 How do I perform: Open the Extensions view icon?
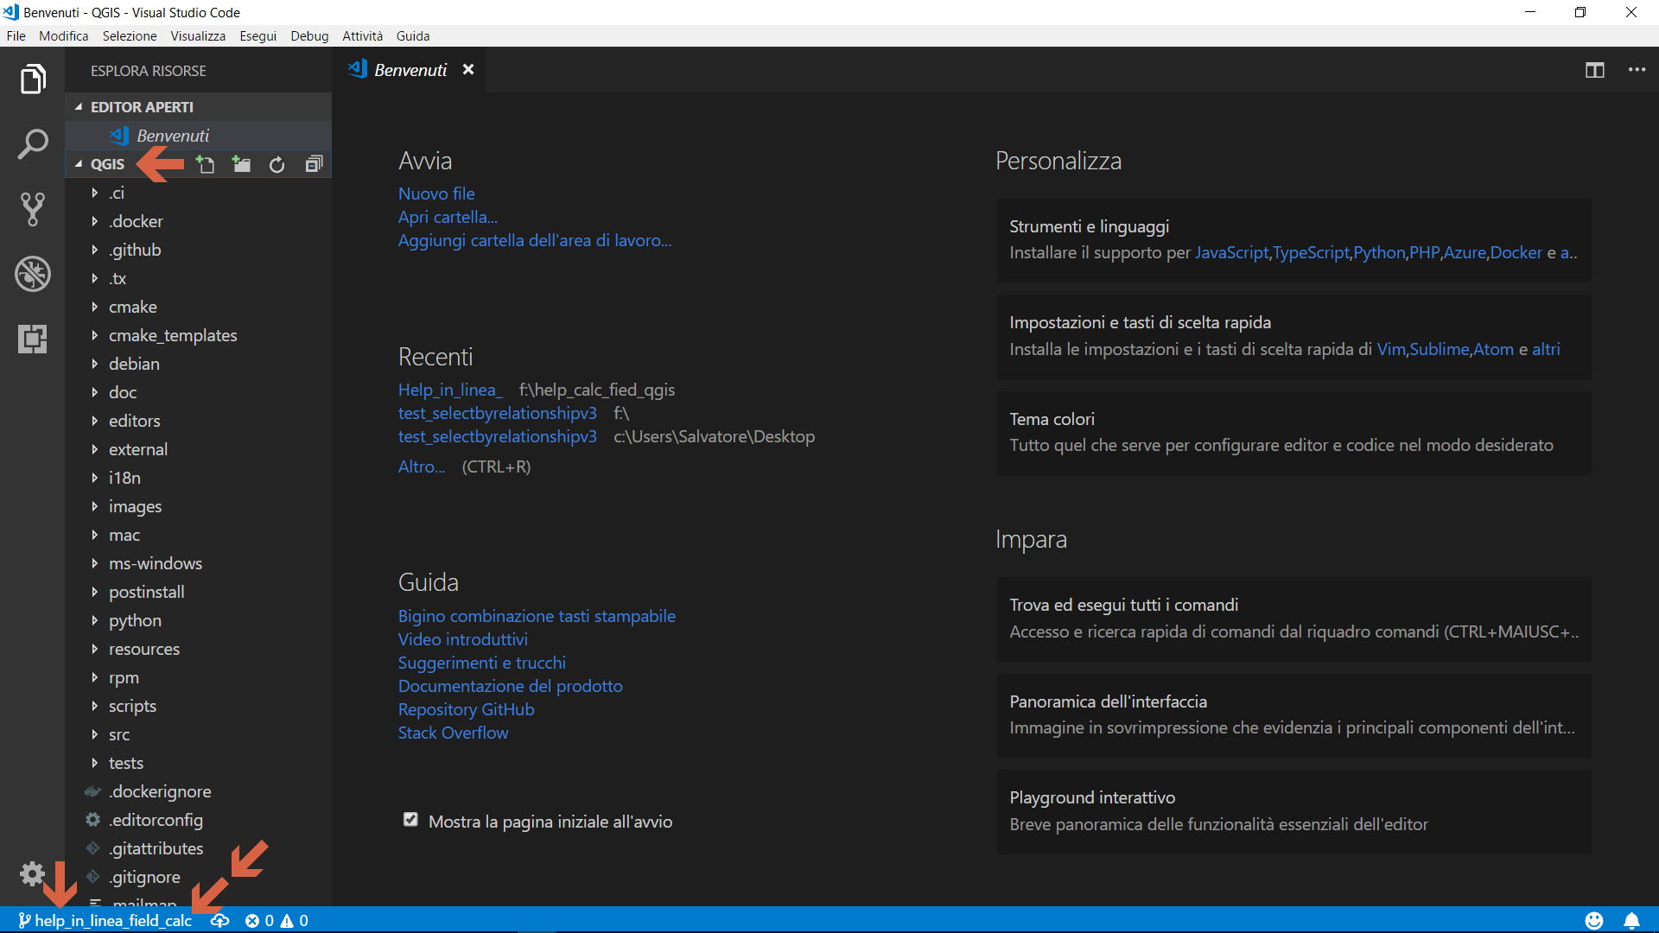click(33, 339)
